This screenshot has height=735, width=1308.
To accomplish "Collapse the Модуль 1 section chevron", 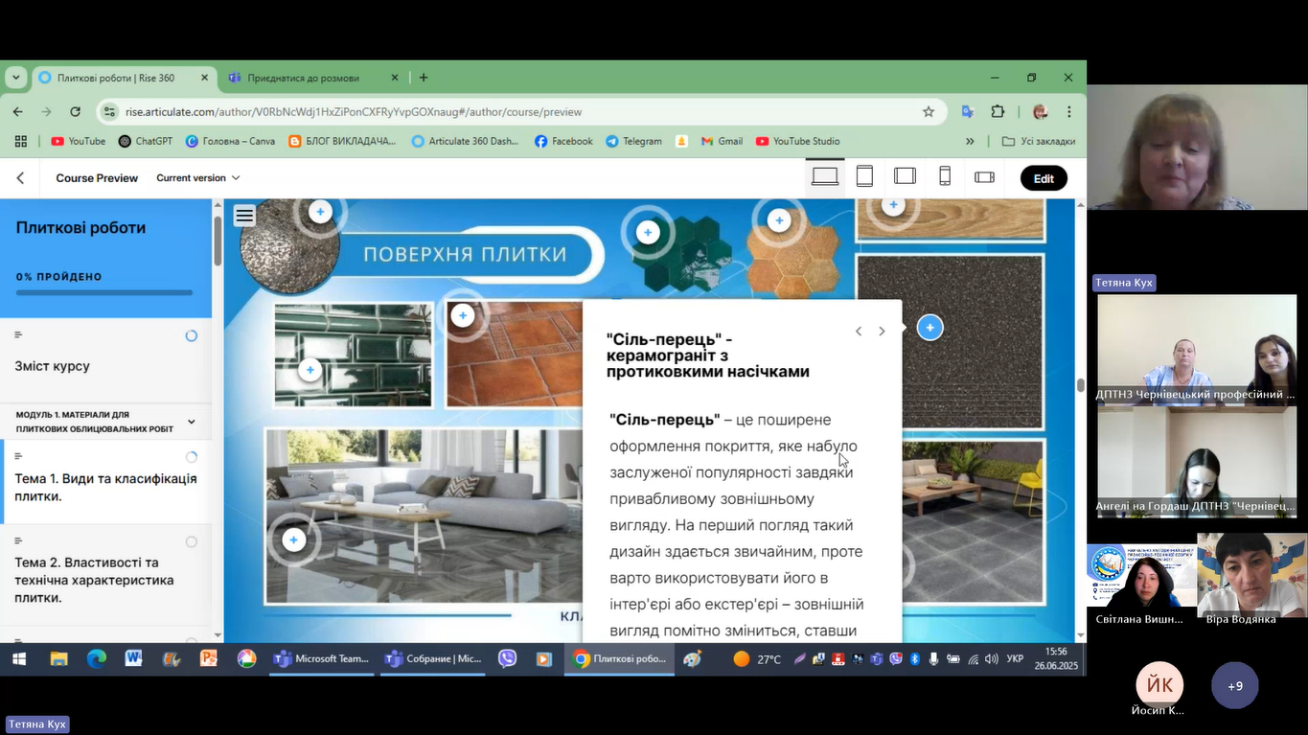I will tap(192, 422).
